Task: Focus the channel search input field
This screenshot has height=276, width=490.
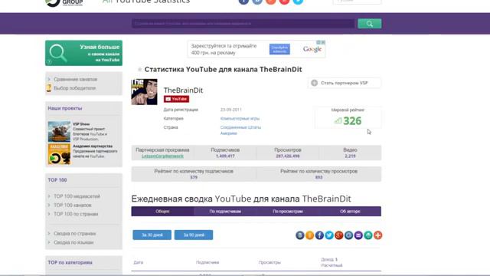Action: (x=243, y=24)
